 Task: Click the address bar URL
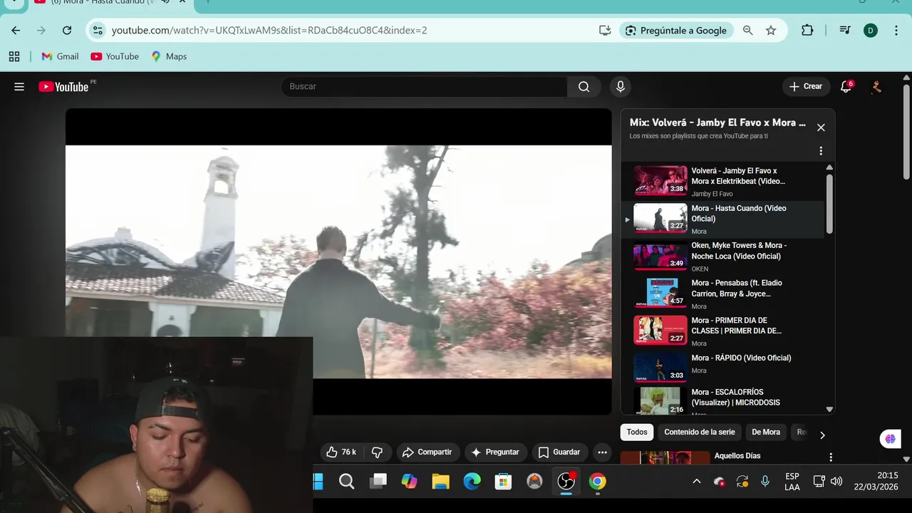coord(269,30)
